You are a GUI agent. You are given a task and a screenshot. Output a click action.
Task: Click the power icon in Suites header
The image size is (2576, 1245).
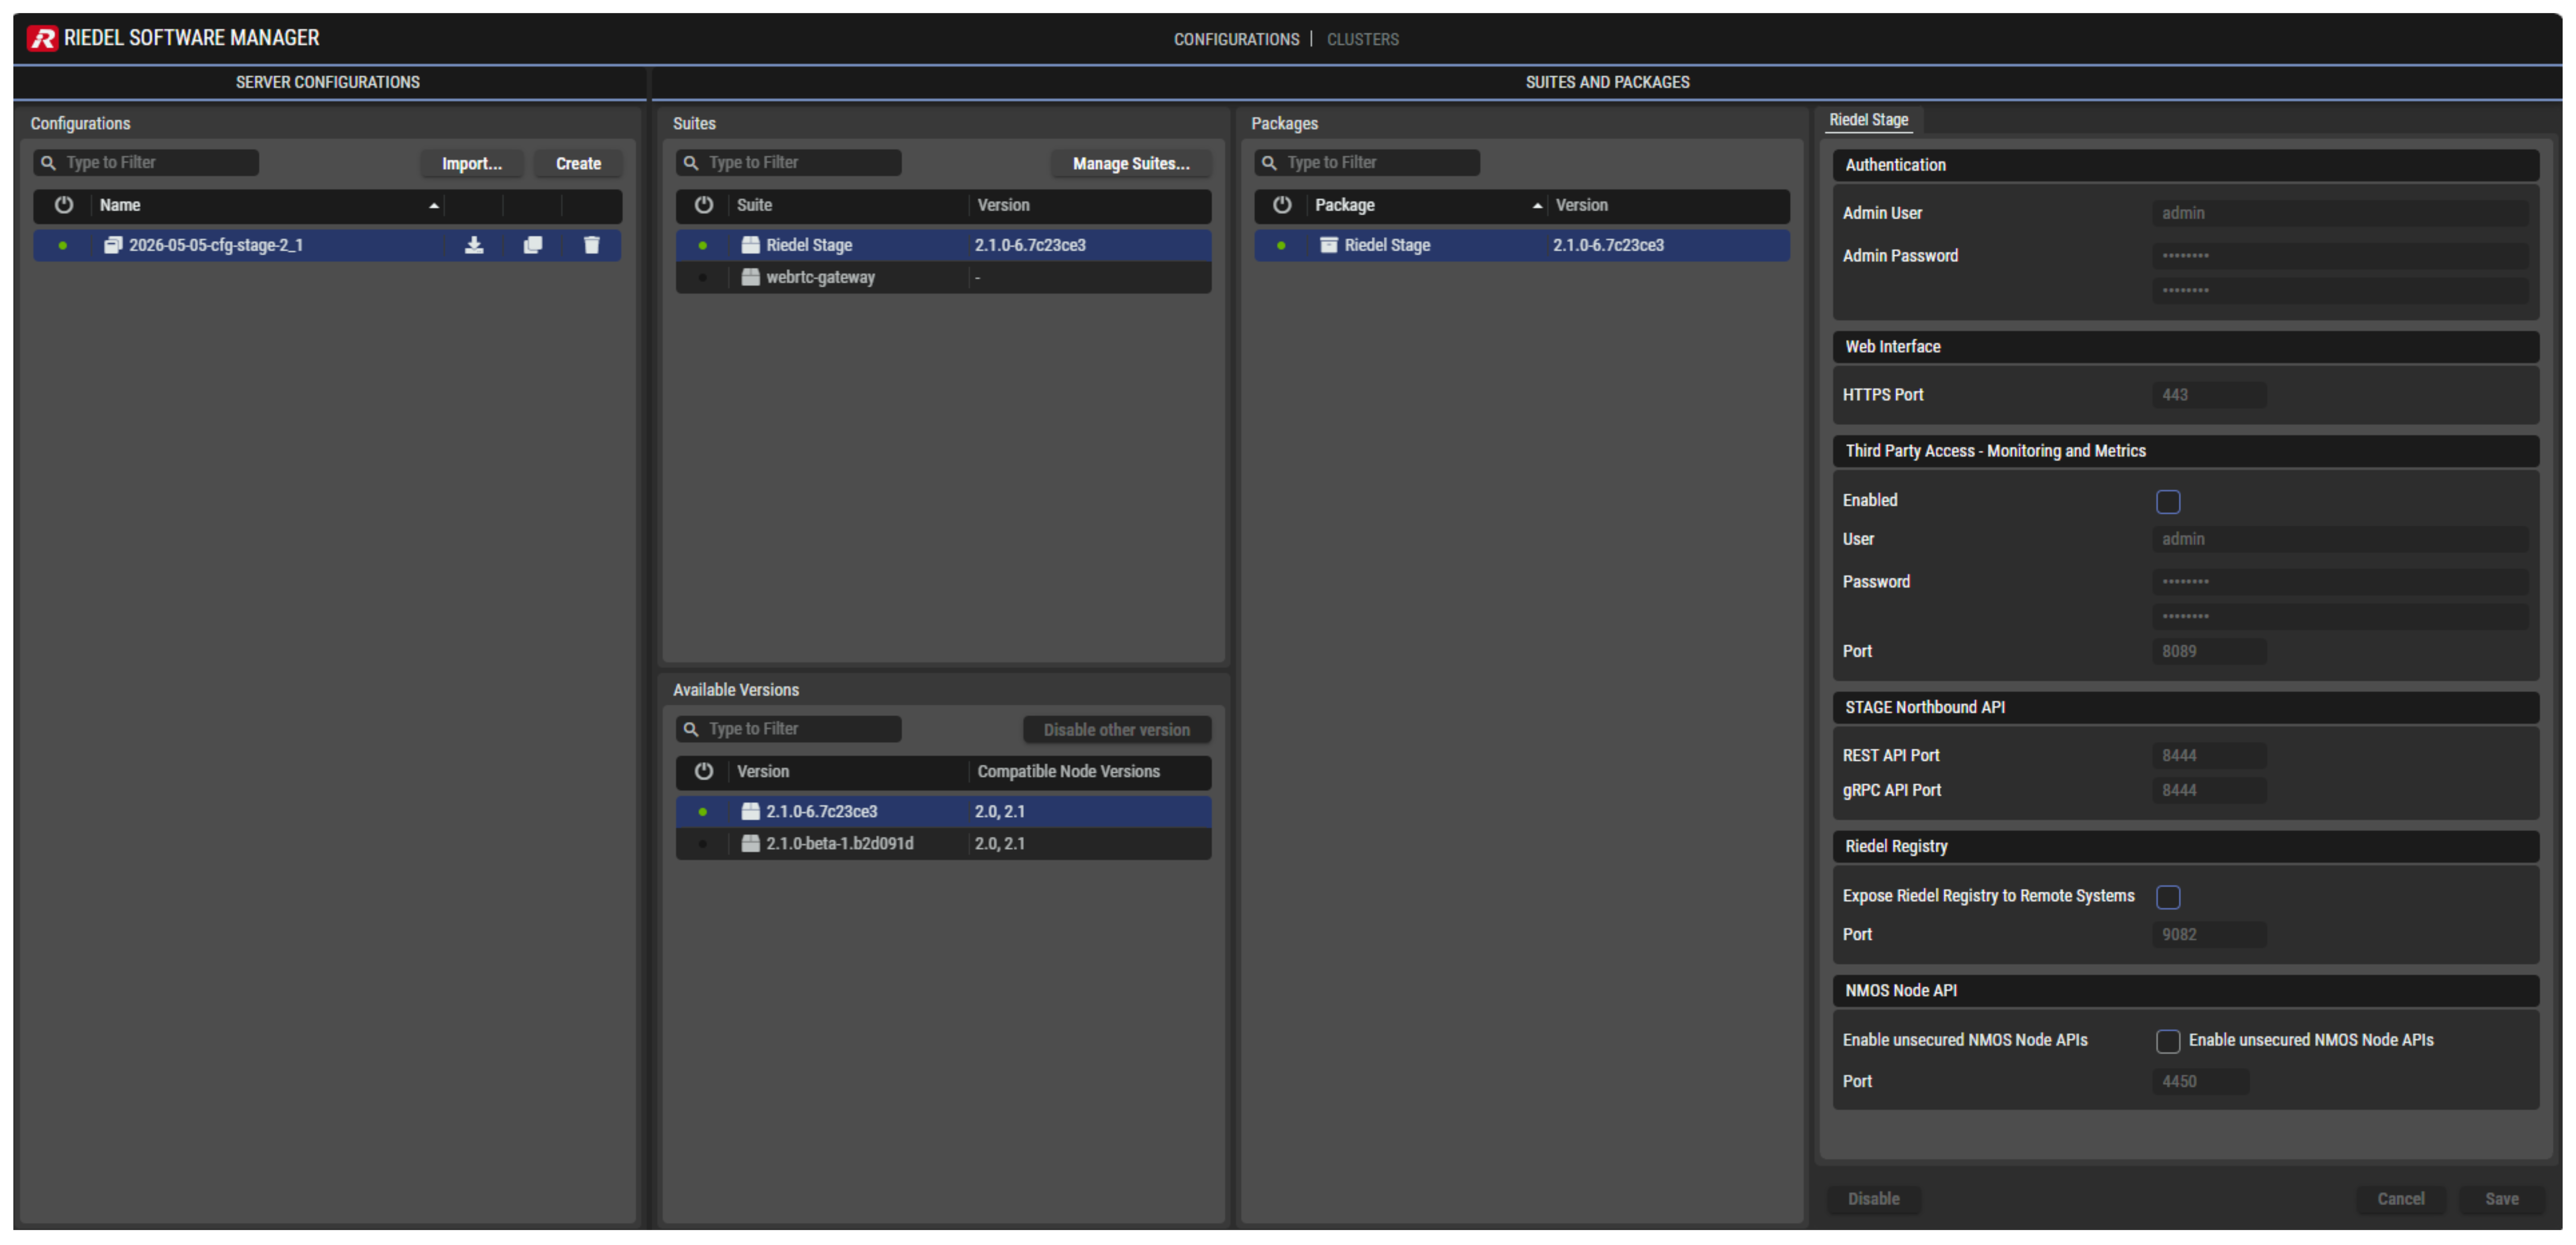(x=704, y=205)
